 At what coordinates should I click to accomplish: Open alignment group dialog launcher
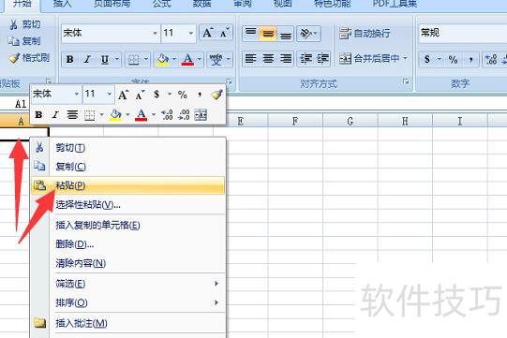(406, 82)
